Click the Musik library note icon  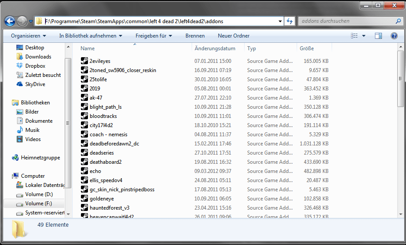[20, 130]
